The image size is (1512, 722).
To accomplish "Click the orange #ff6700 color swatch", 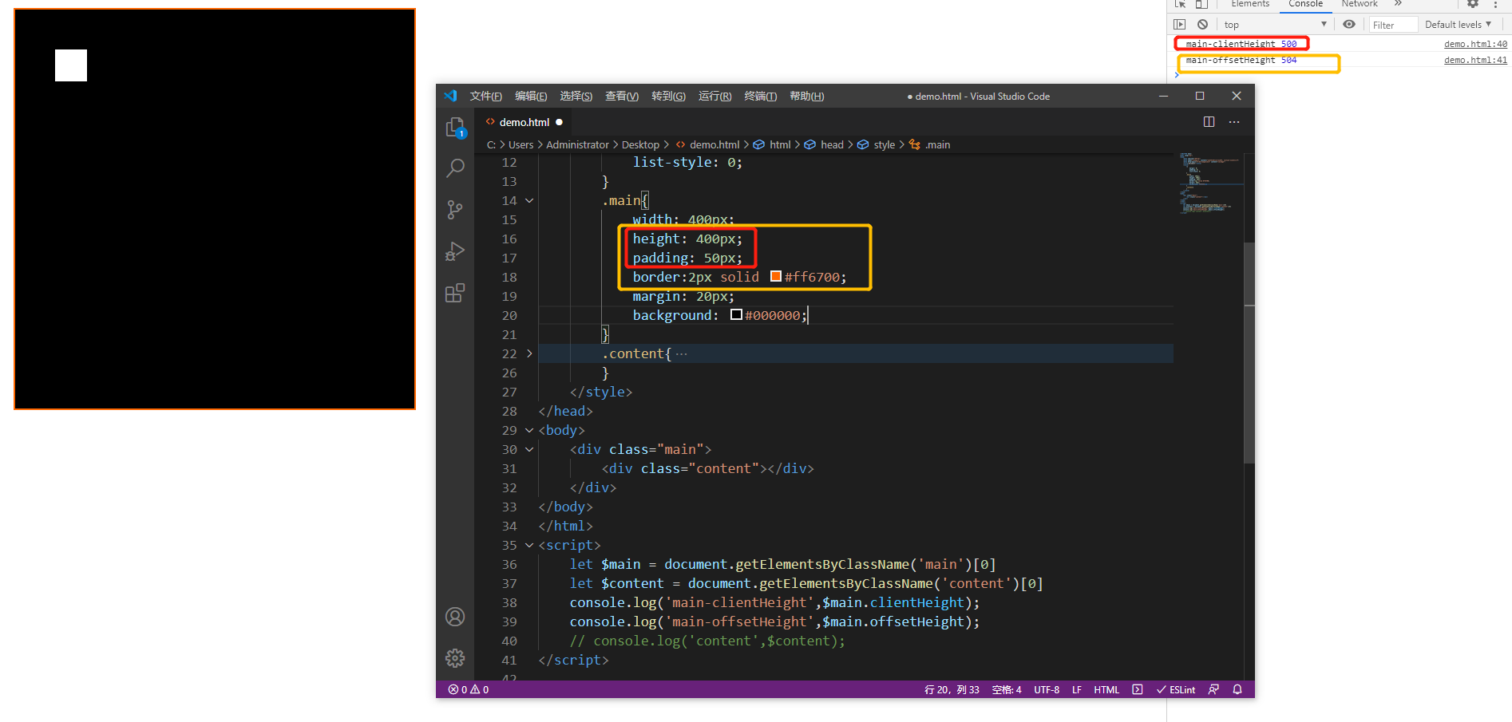I will point(776,276).
